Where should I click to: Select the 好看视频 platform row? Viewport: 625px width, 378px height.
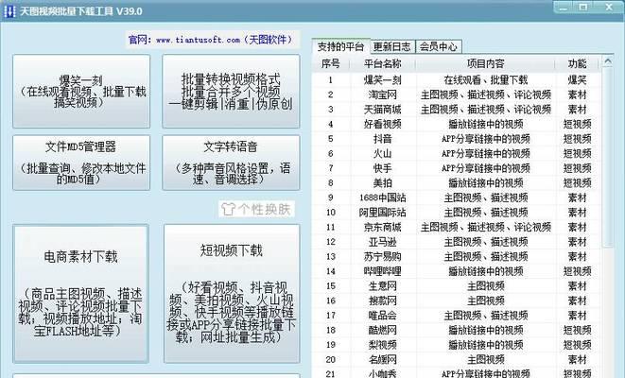[x=457, y=125]
